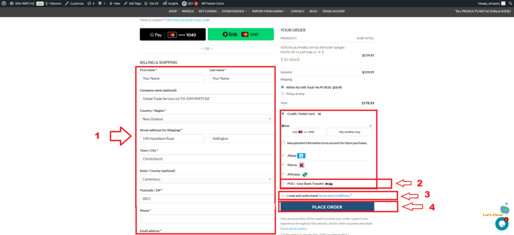Select POLi Easy Bank Transfer
514x235 pixels.
pyautogui.click(x=283, y=183)
